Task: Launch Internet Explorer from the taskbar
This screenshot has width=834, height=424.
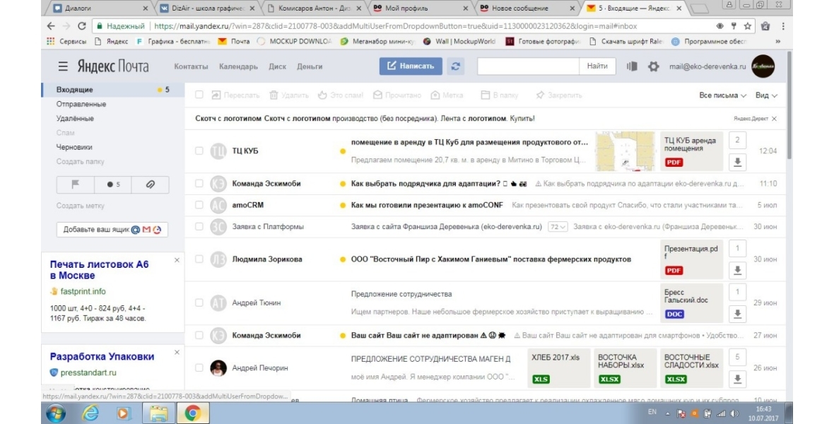Action: 90,413
